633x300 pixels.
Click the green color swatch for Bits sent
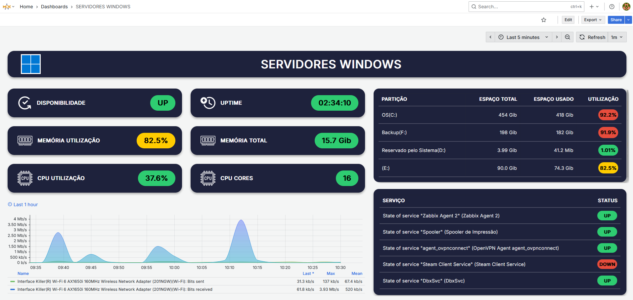pos(12,281)
